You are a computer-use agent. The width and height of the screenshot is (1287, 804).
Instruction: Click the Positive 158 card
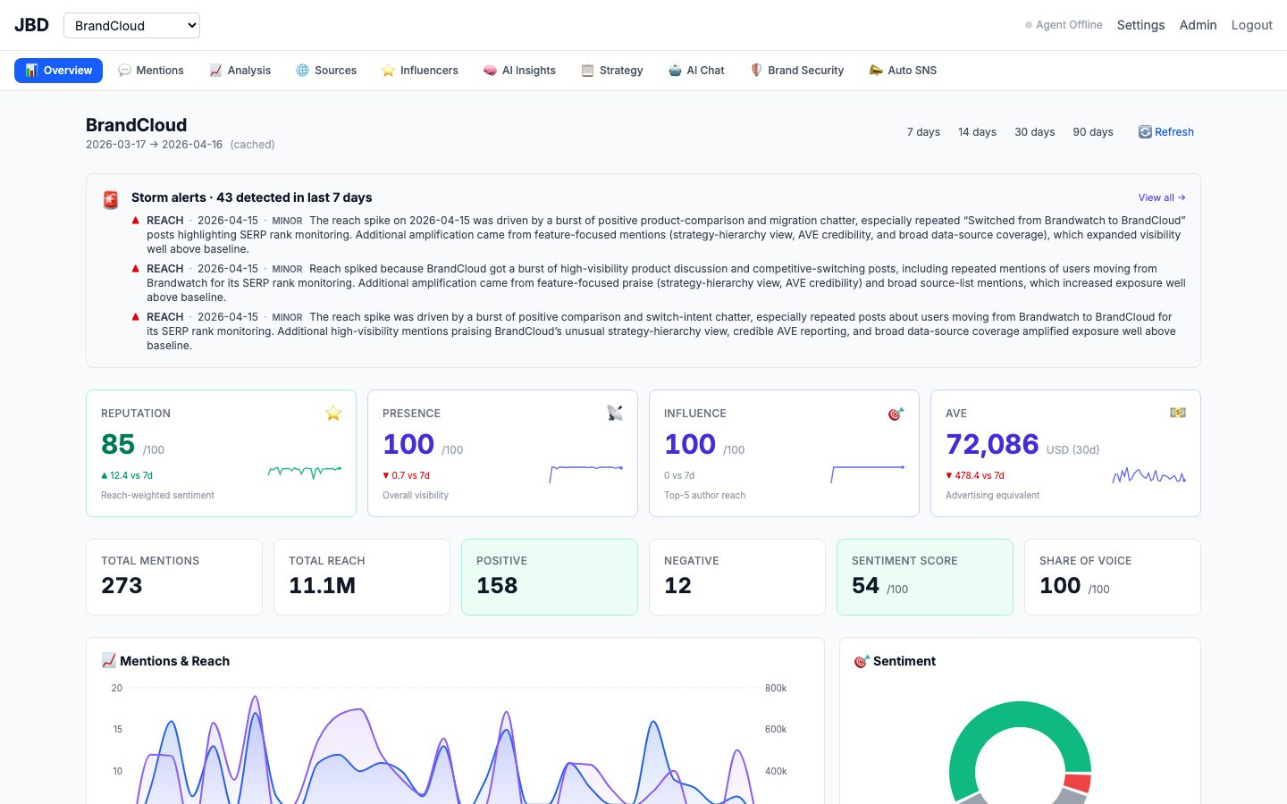pos(550,577)
